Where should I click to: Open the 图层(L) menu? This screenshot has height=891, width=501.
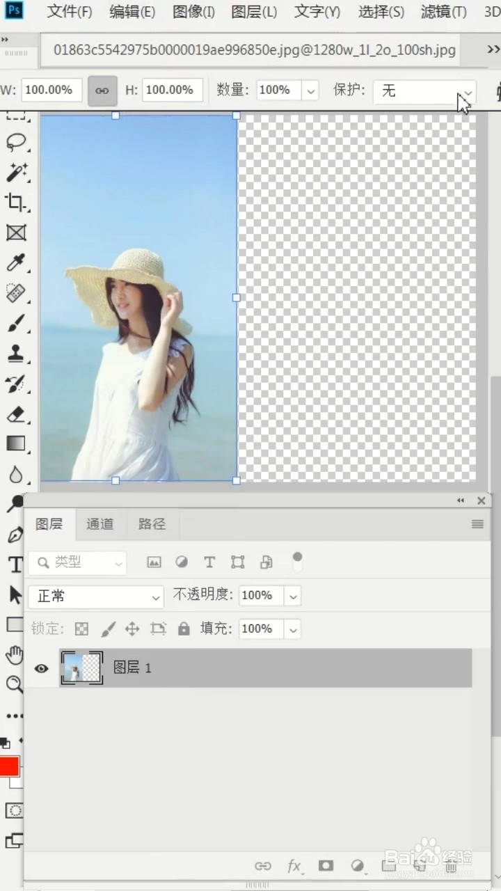pyautogui.click(x=254, y=12)
